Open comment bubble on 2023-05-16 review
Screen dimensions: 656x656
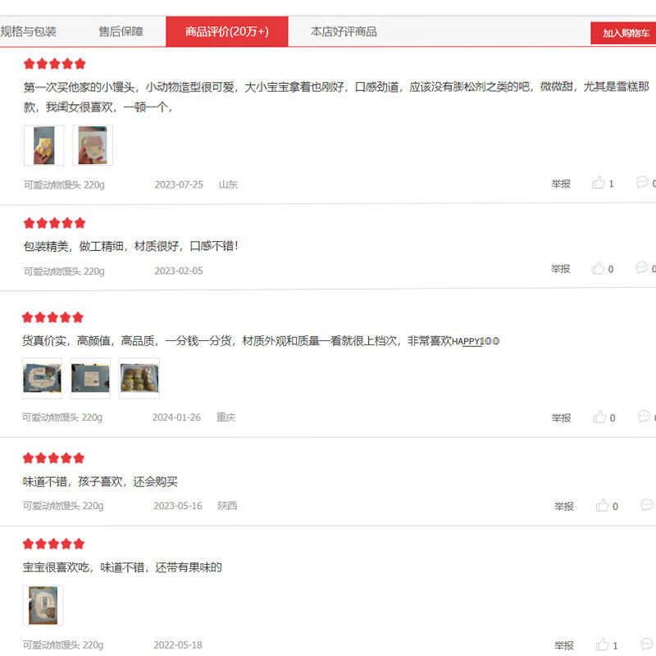click(647, 505)
